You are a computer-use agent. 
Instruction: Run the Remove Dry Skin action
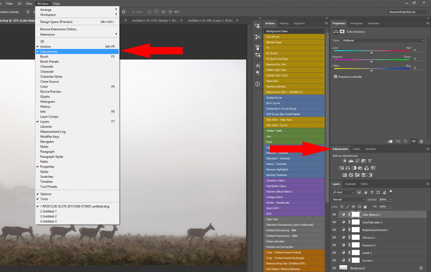click(x=294, y=64)
